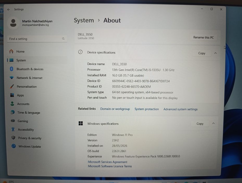Click the Installed RAM value 16.0 GB
The height and width of the screenshot is (183, 242).
pyautogui.click(x=128, y=76)
